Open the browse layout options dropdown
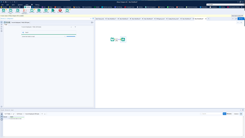Screen dimensions: 245x138 [x=92, y=22]
